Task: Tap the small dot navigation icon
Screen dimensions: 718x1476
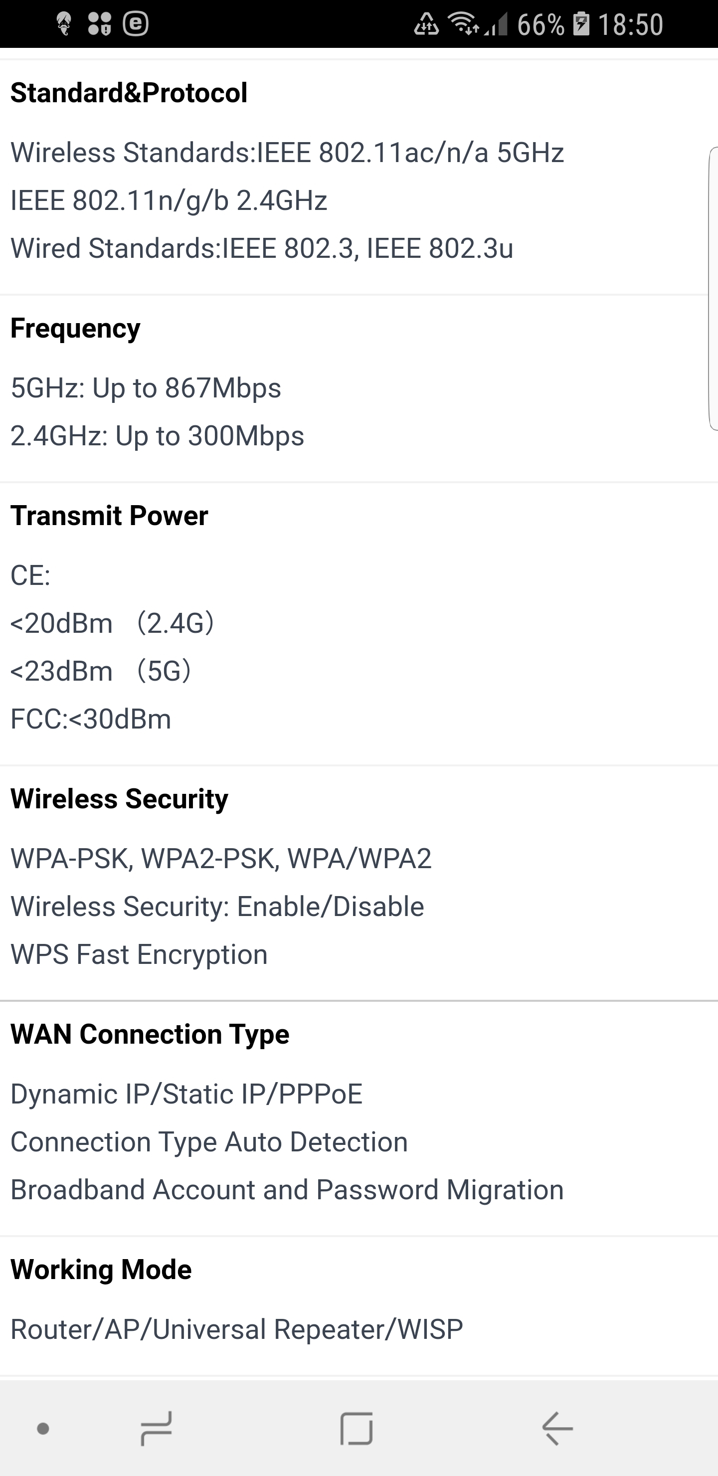Action: pos(43,1429)
